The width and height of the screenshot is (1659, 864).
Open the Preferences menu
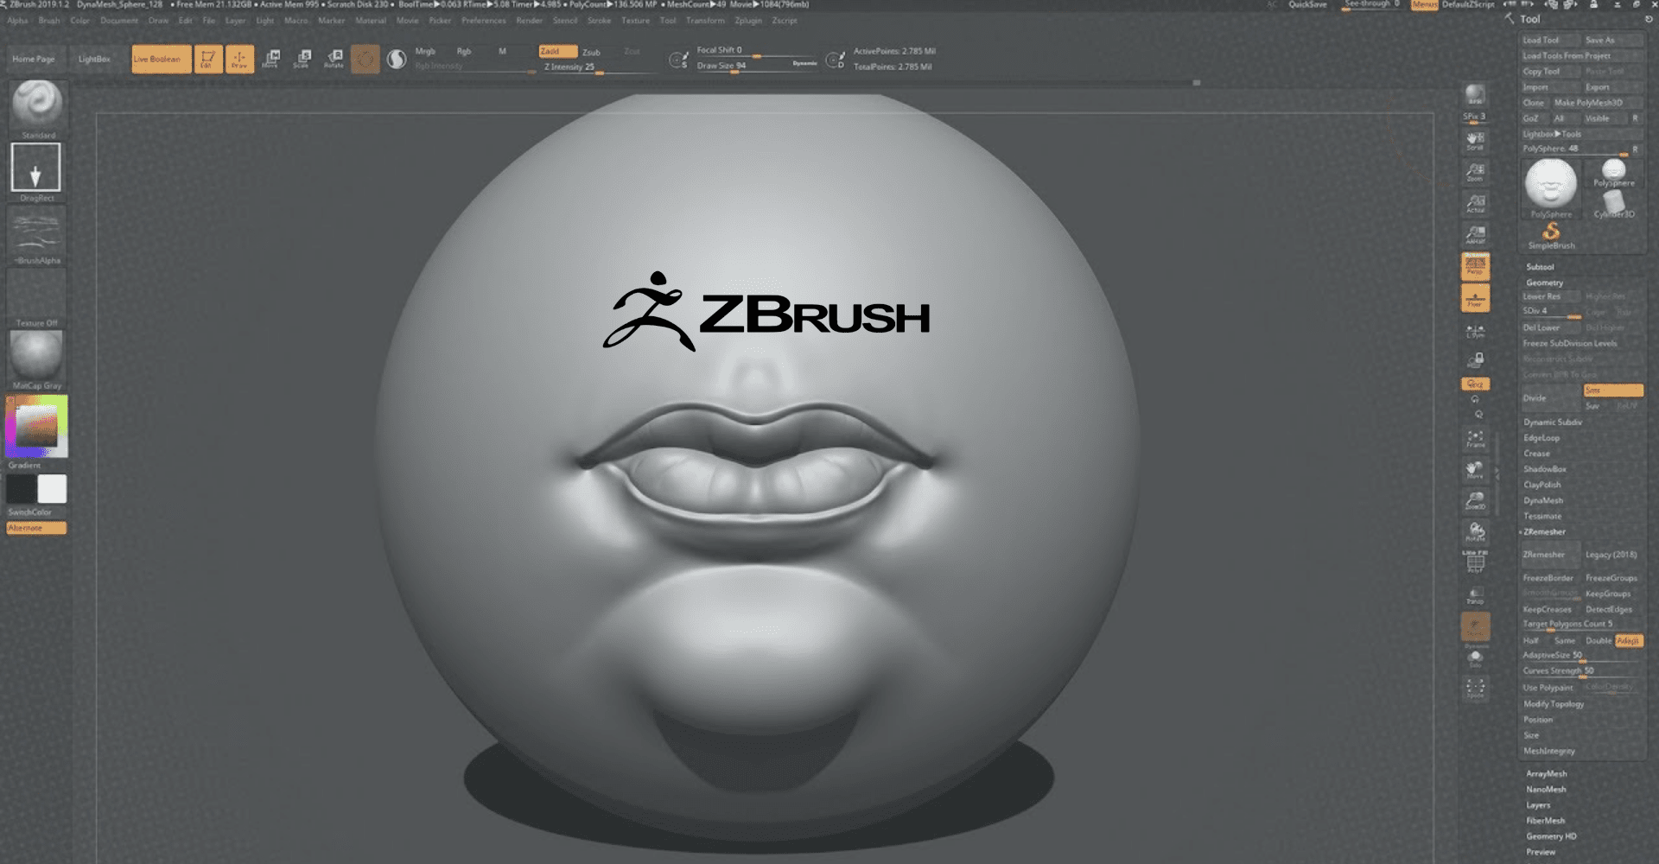[483, 21]
